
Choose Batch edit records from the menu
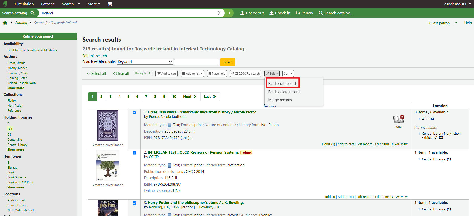[x=283, y=84]
